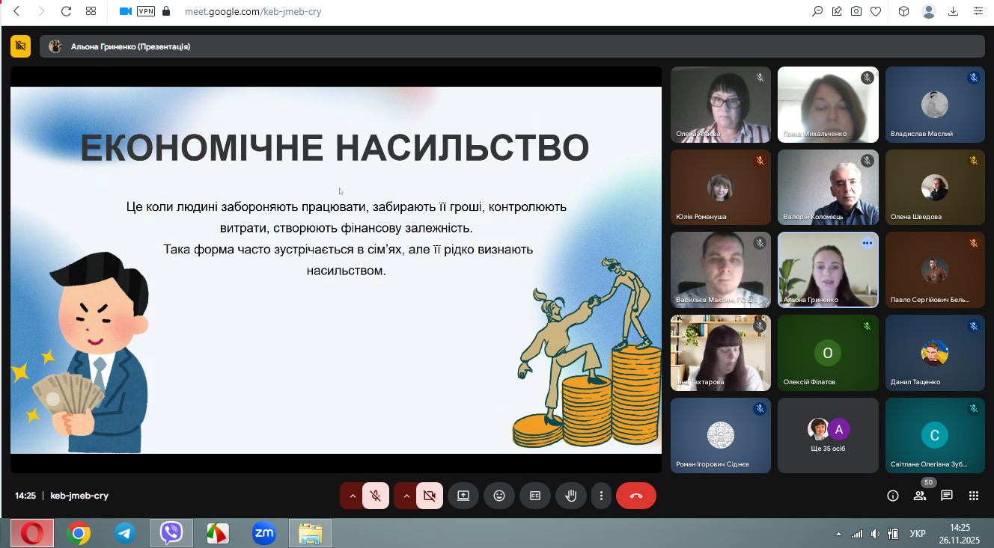Open the three-dot more options menu

click(x=601, y=496)
